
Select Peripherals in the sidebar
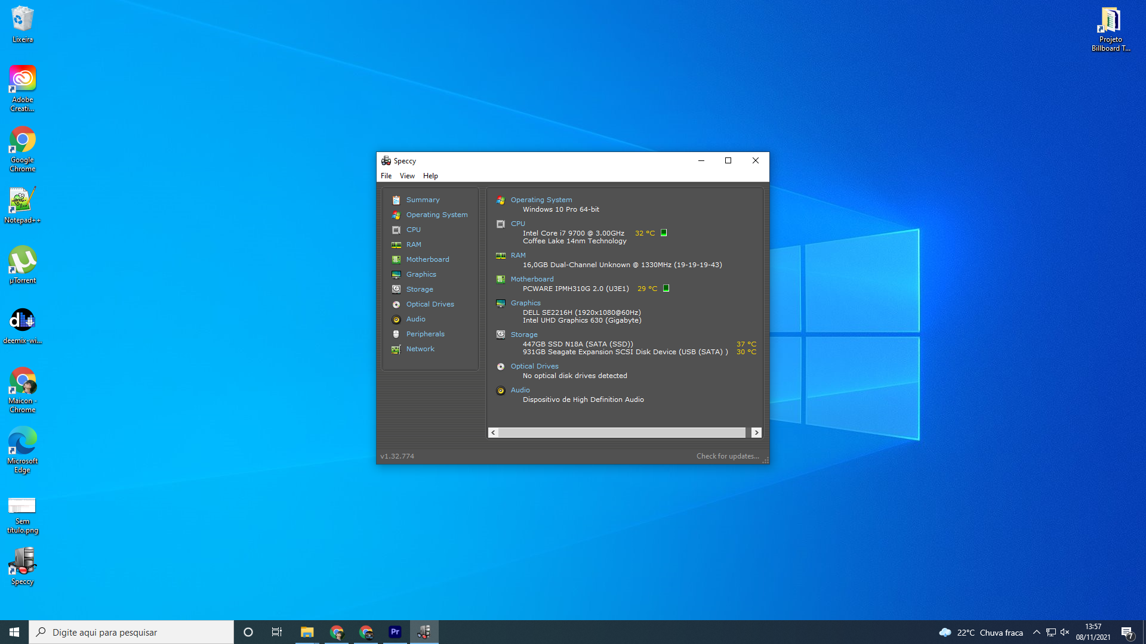pos(425,334)
